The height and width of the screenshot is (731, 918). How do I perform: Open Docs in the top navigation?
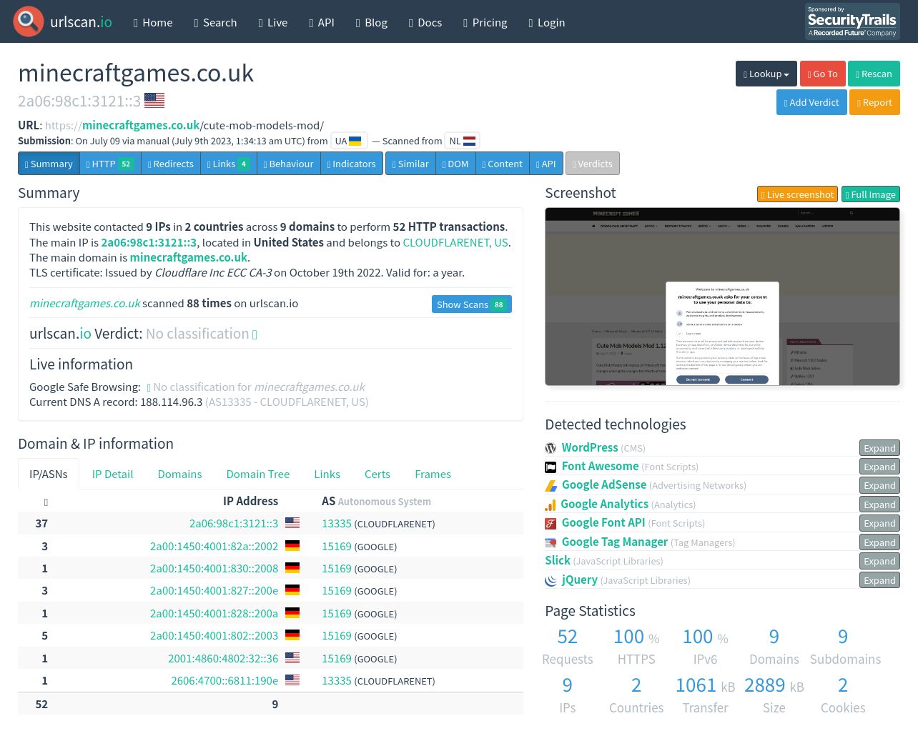425,22
